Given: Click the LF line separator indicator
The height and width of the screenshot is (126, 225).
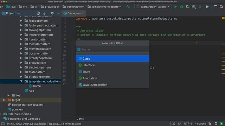Looking at the screenshot, I should click(x=180, y=124).
